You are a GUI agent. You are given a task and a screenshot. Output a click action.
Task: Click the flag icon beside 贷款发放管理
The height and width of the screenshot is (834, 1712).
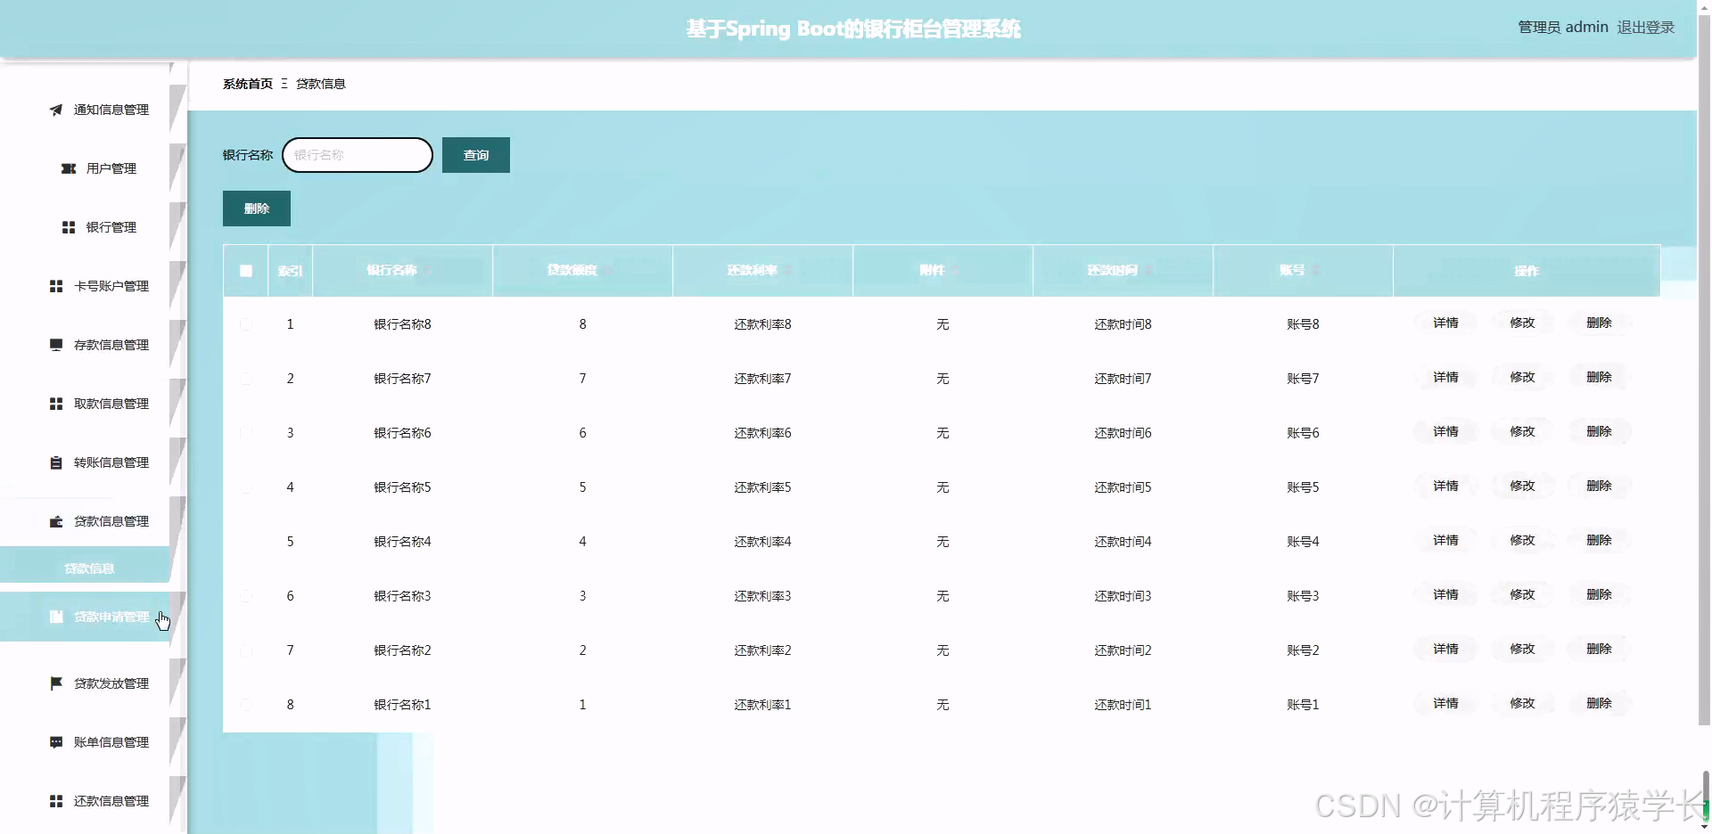point(56,683)
